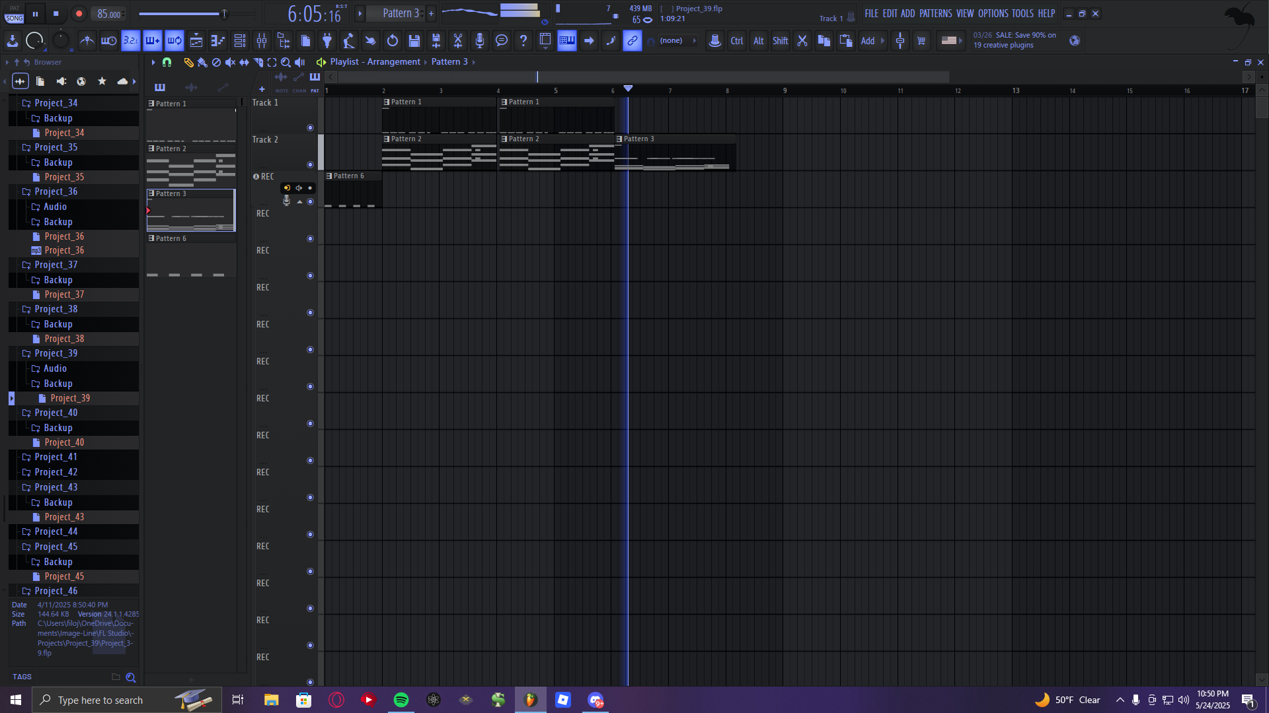Open the Pattern 3 selector dropdown

point(400,13)
